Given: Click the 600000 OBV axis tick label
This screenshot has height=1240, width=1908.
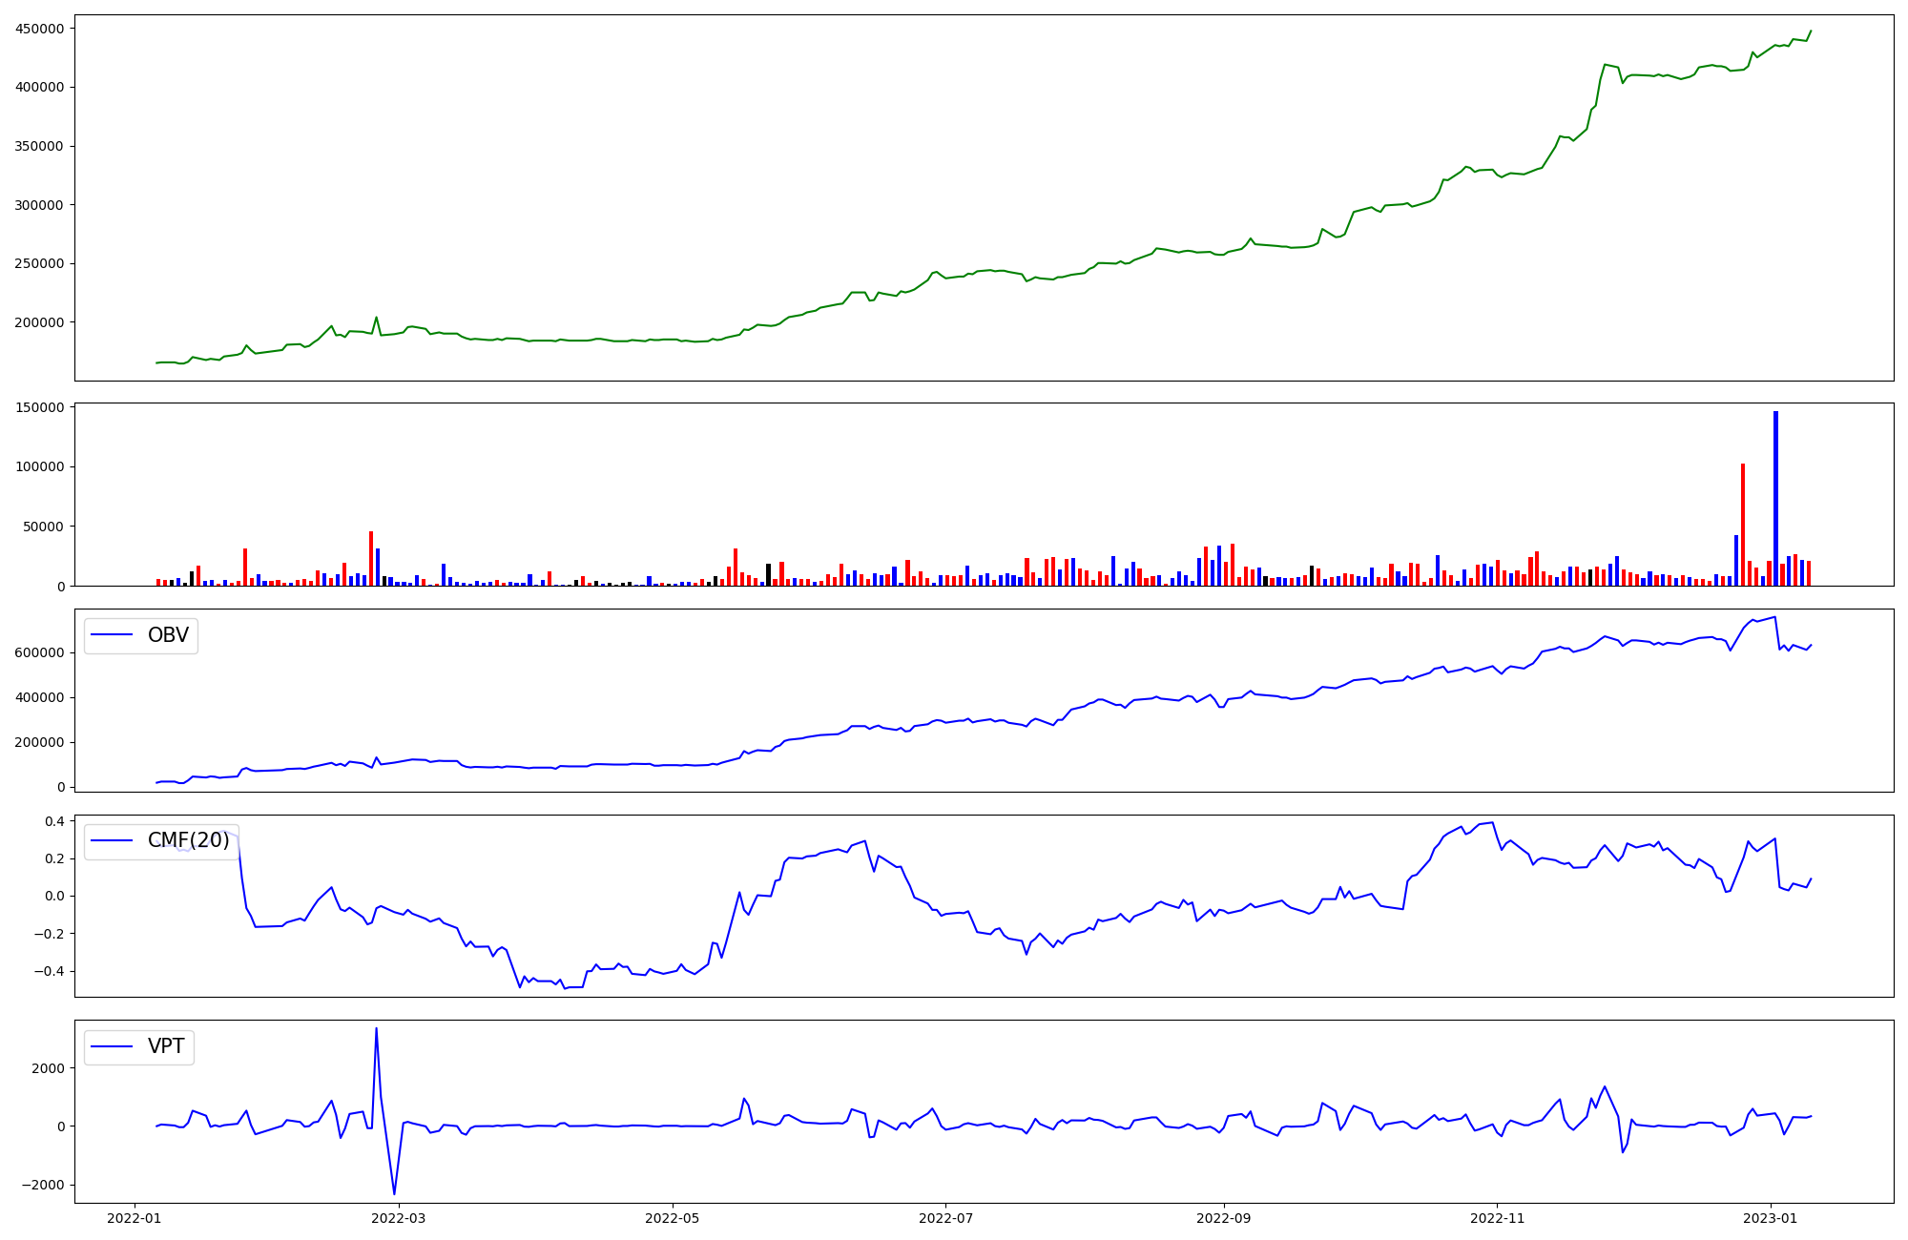Looking at the screenshot, I should click(x=39, y=652).
